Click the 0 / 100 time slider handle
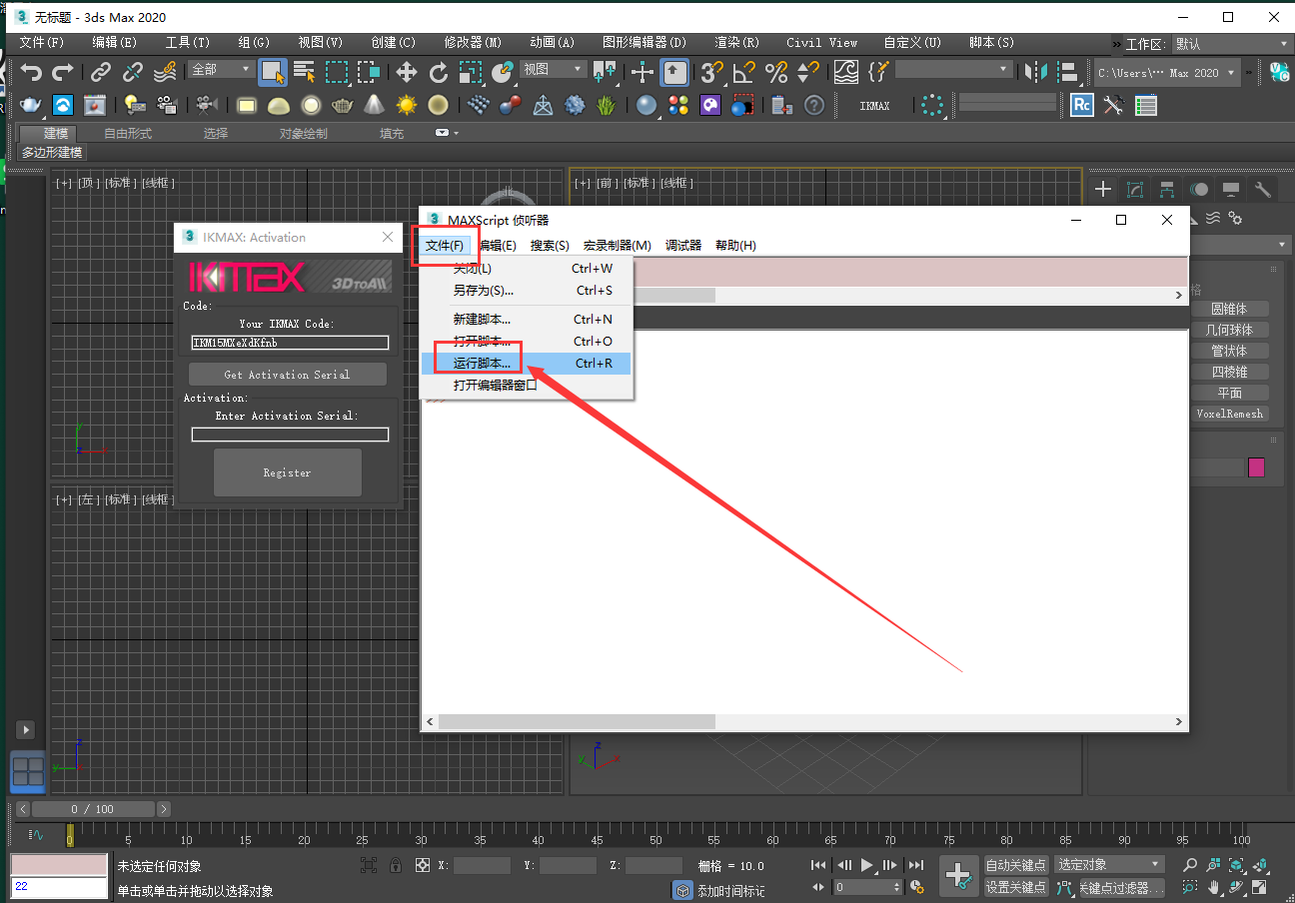 click(x=93, y=809)
